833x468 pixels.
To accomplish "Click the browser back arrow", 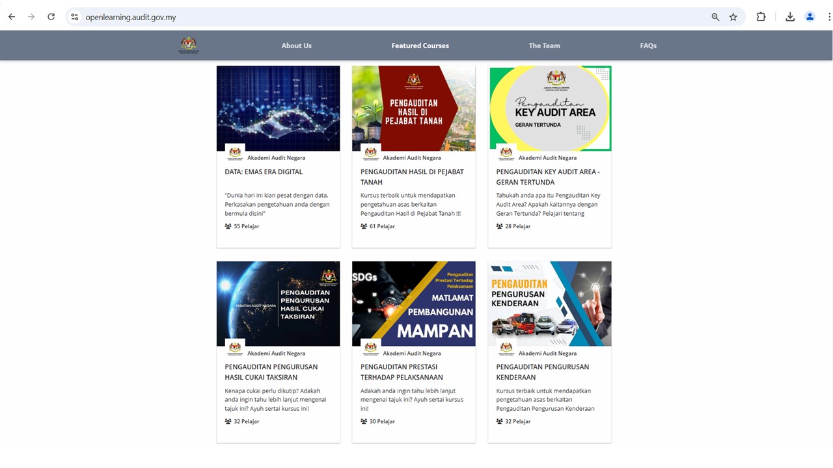I will click(11, 17).
